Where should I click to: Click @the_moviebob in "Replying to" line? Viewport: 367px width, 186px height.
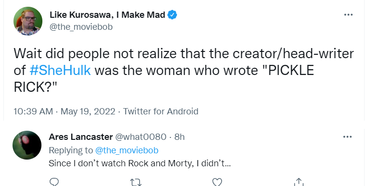coord(127,150)
